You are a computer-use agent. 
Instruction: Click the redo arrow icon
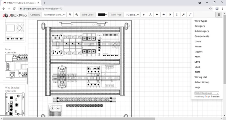(x=164, y=15)
